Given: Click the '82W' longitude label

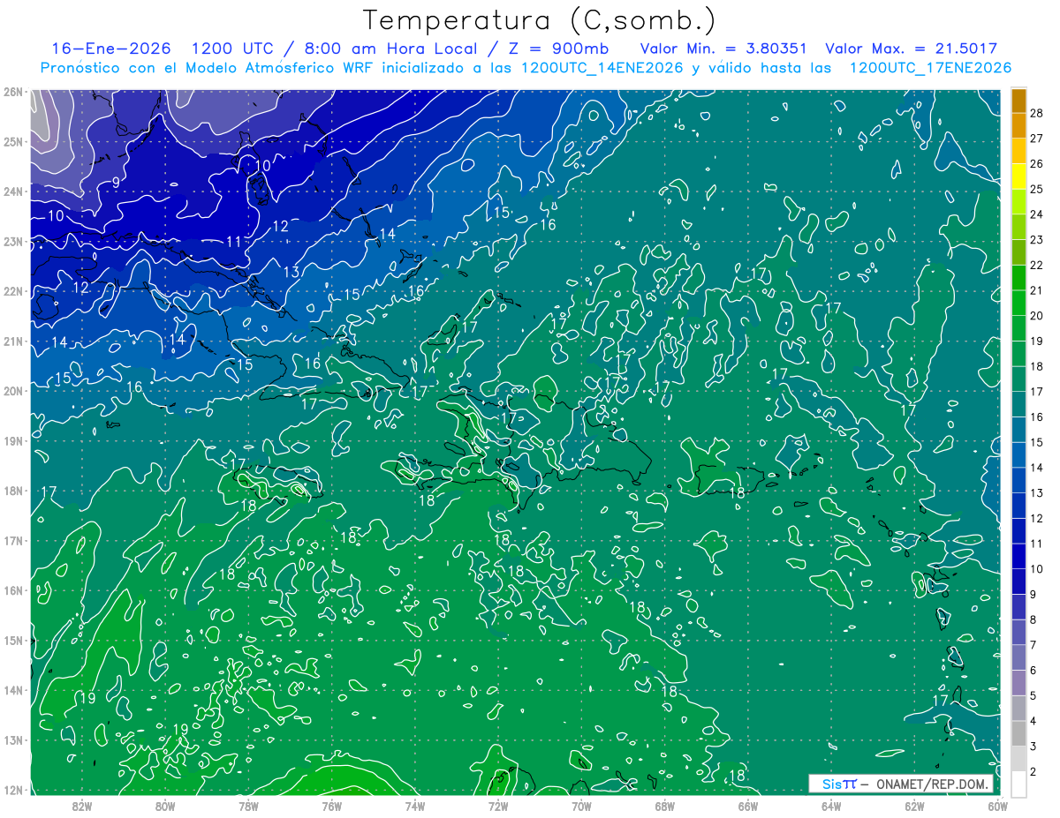Looking at the screenshot, I should [x=82, y=806].
